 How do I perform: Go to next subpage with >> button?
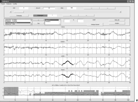(x=87, y=16)
